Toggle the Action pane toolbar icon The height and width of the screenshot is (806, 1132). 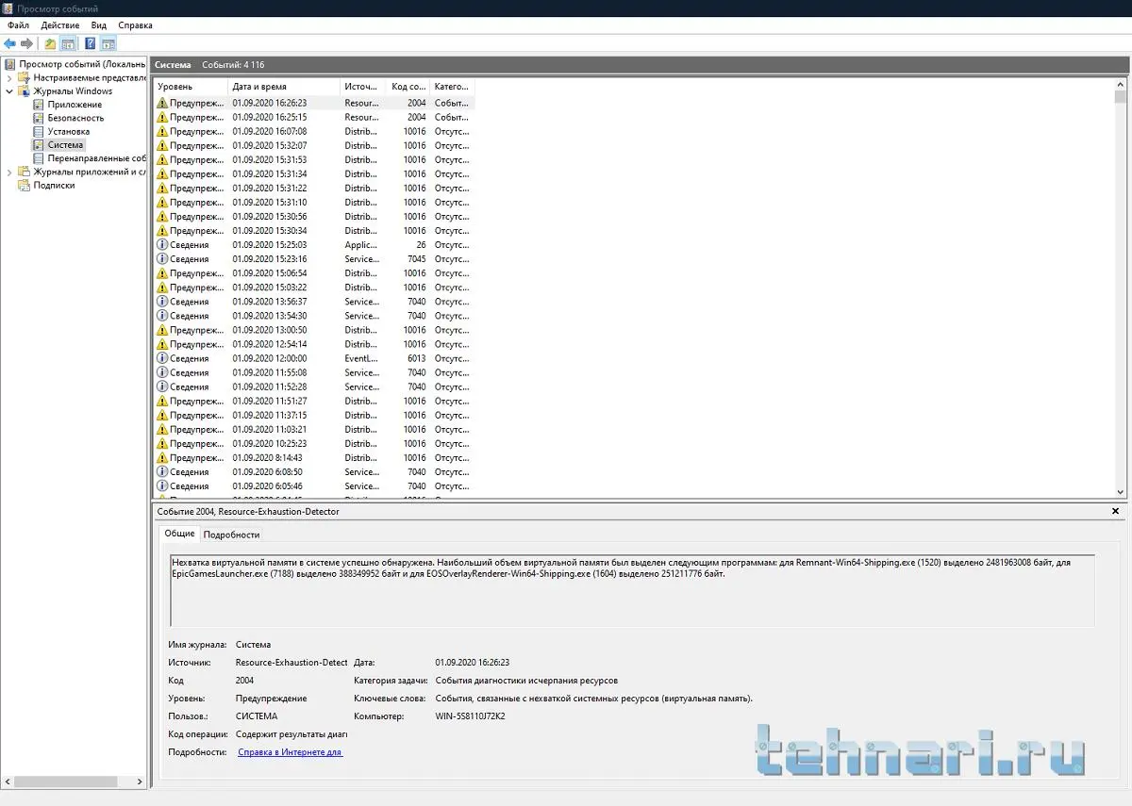click(x=108, y=43)
